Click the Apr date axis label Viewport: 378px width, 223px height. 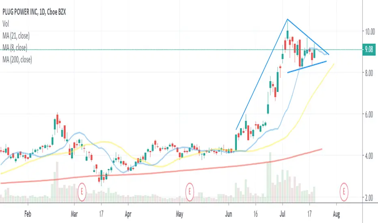(128, 214)
